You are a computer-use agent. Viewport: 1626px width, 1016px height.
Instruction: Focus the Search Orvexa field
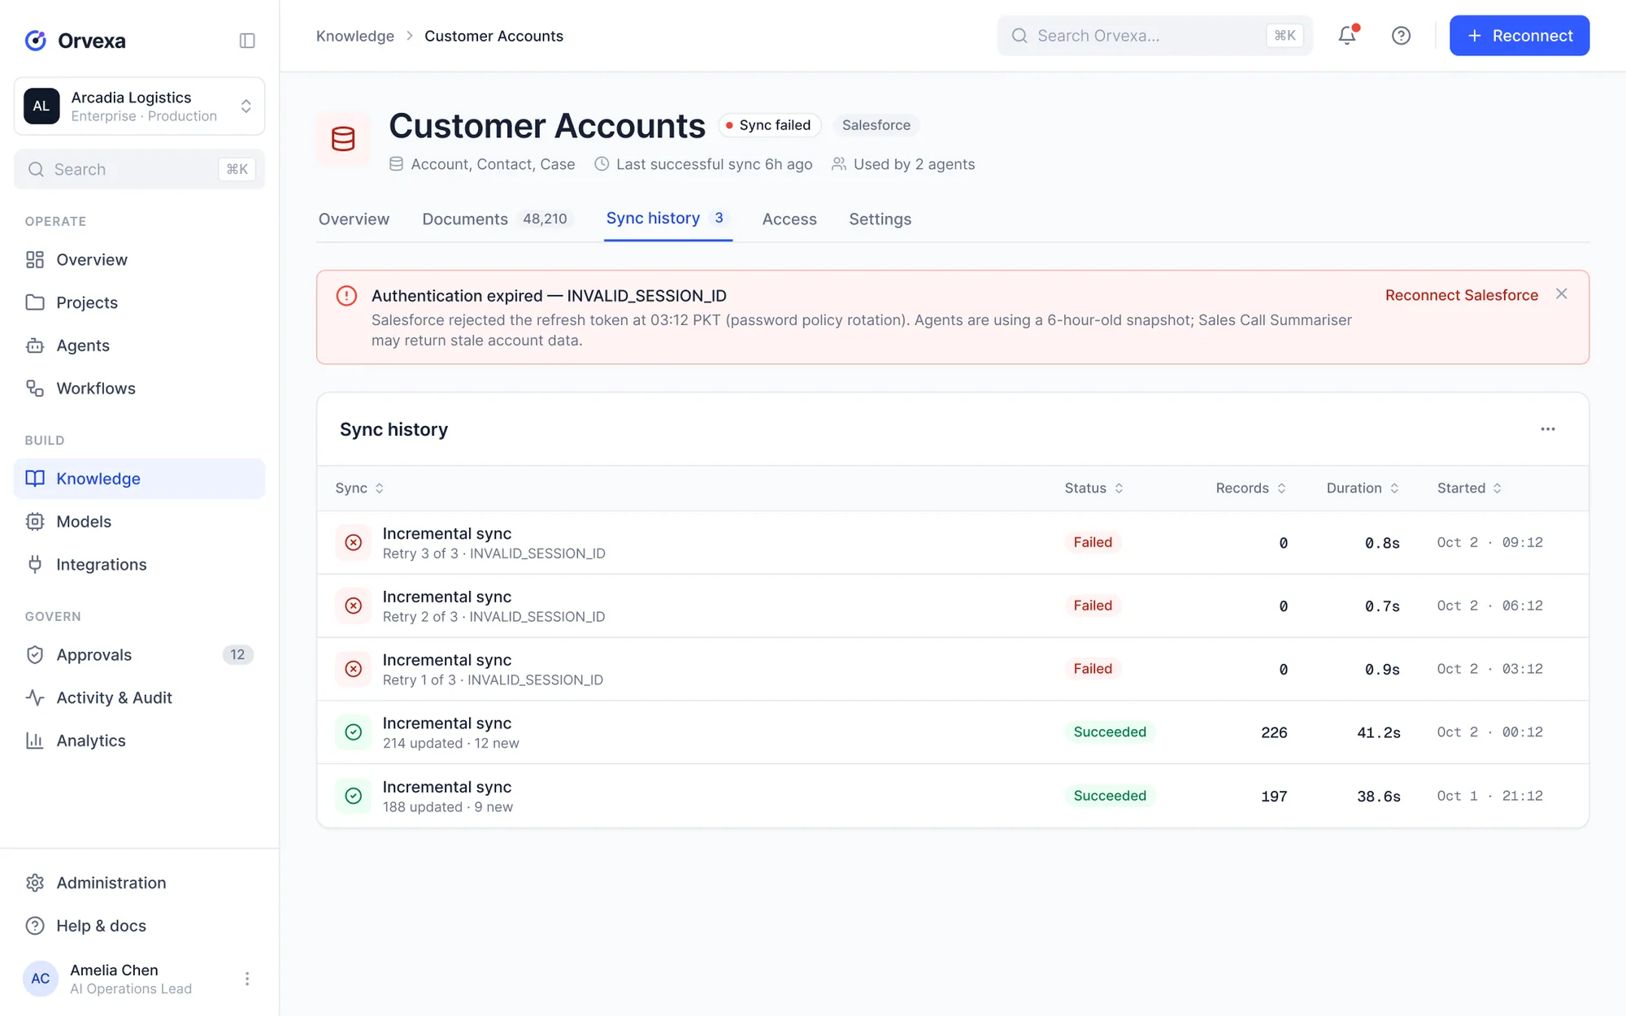1154,36
